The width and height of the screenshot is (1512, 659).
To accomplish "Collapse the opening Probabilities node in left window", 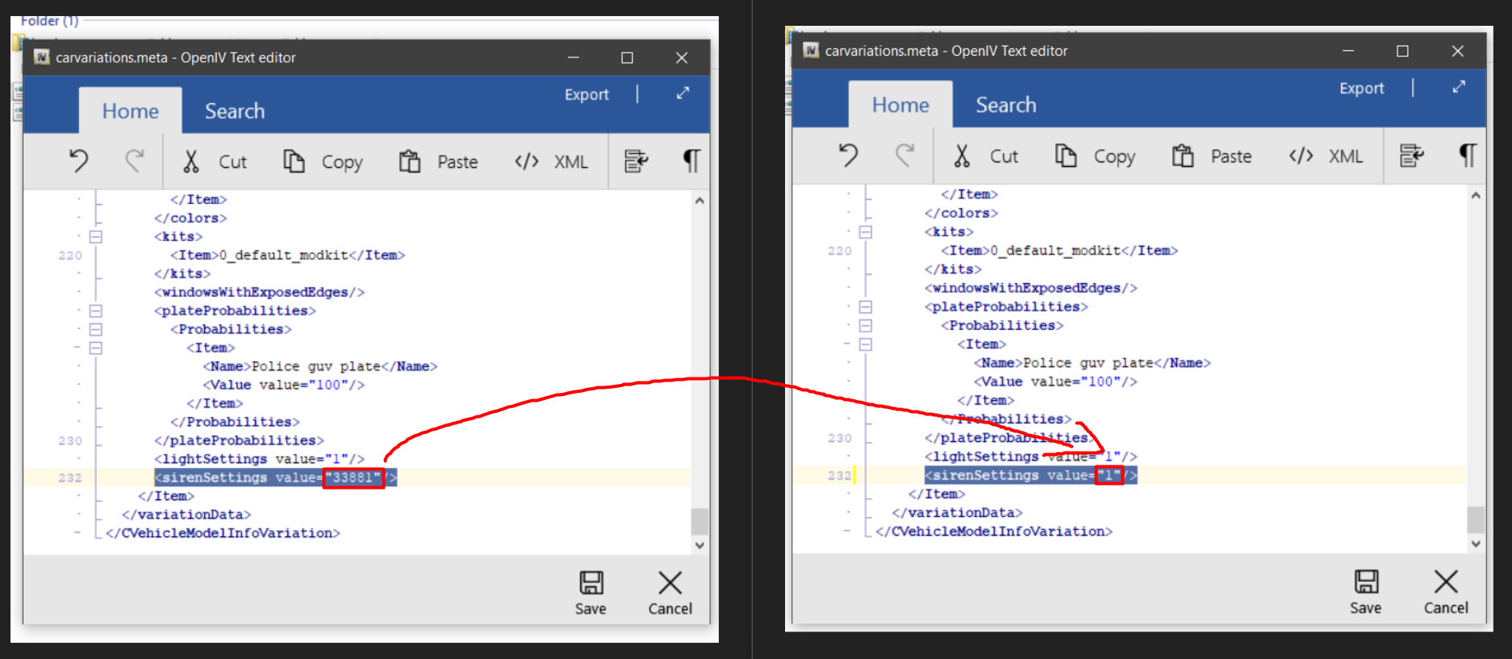I will [x=96, y=329].
